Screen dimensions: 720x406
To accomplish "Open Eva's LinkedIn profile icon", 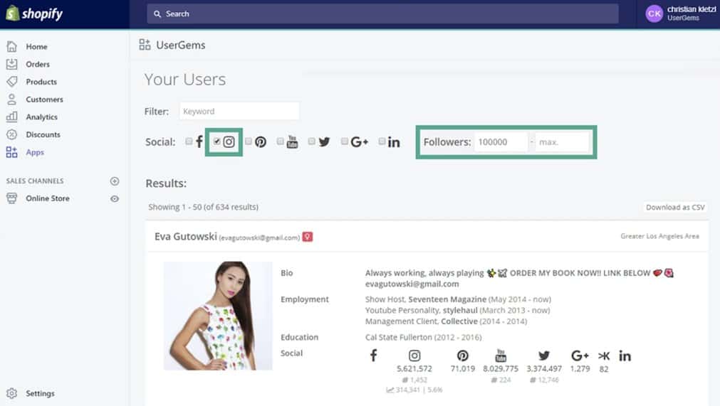I will [625, 356].
